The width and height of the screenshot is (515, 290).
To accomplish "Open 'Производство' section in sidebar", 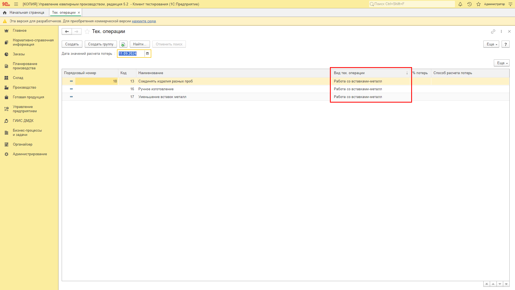I will 25,87.
